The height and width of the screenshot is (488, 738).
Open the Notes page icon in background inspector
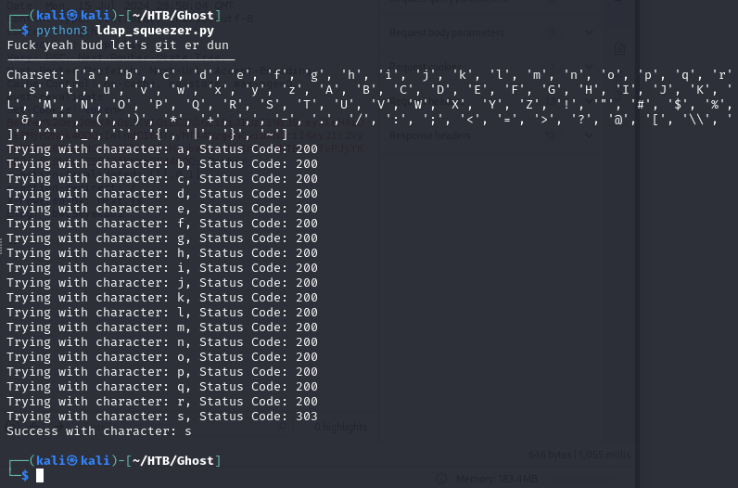tap(619, 48)
